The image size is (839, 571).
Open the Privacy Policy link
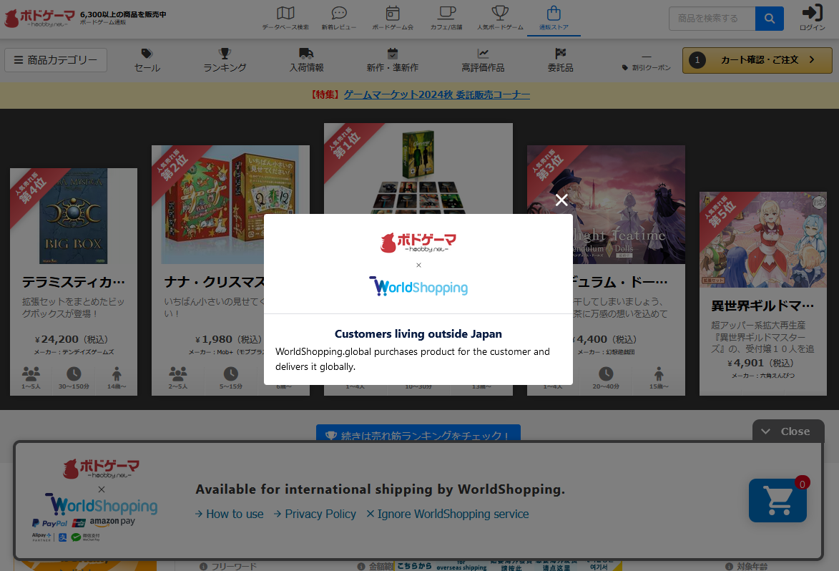pos(315,514)
